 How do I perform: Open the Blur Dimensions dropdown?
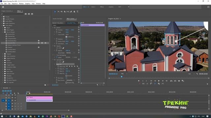coord(70,80)
